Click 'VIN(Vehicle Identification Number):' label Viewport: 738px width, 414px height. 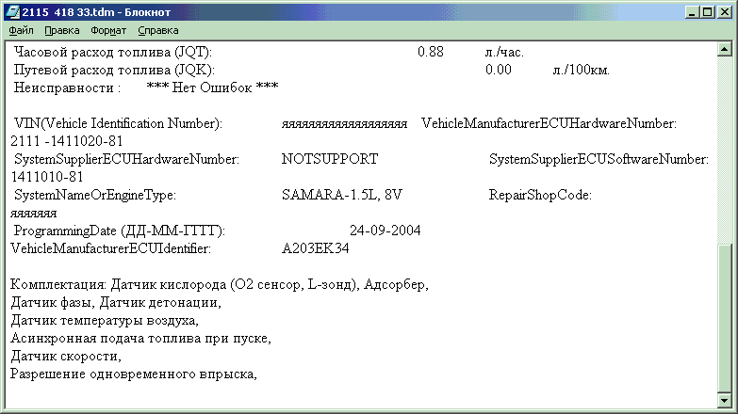click(118, 123)
